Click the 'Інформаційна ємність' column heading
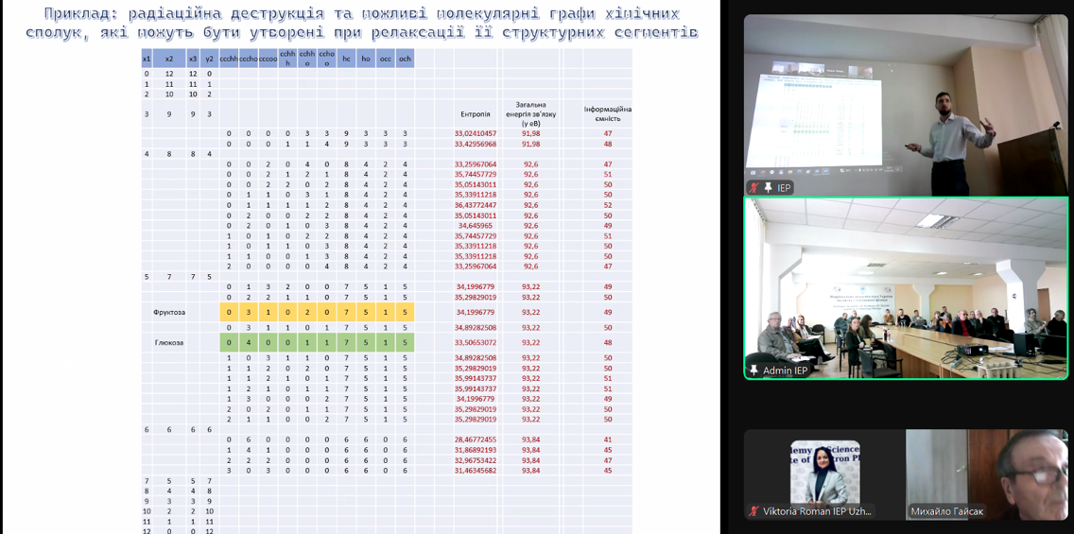This screenshot has height=534, width=1074. point(608,113)
